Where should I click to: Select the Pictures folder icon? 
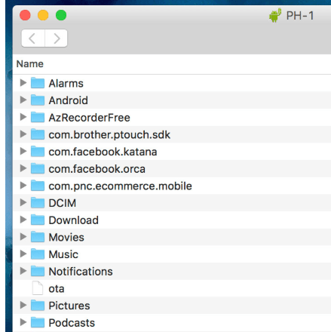(38, 305)
